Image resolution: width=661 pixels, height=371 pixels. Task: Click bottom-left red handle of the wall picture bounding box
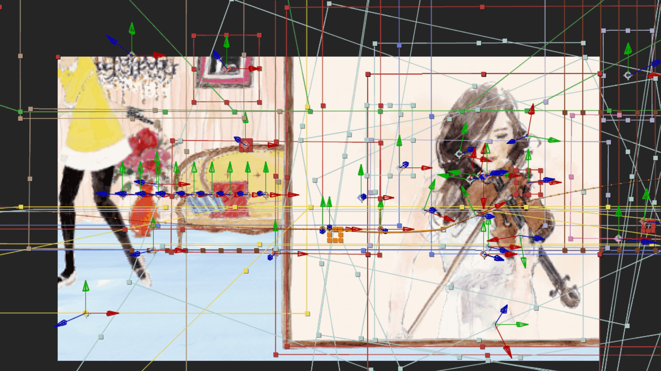coord(194,102)
